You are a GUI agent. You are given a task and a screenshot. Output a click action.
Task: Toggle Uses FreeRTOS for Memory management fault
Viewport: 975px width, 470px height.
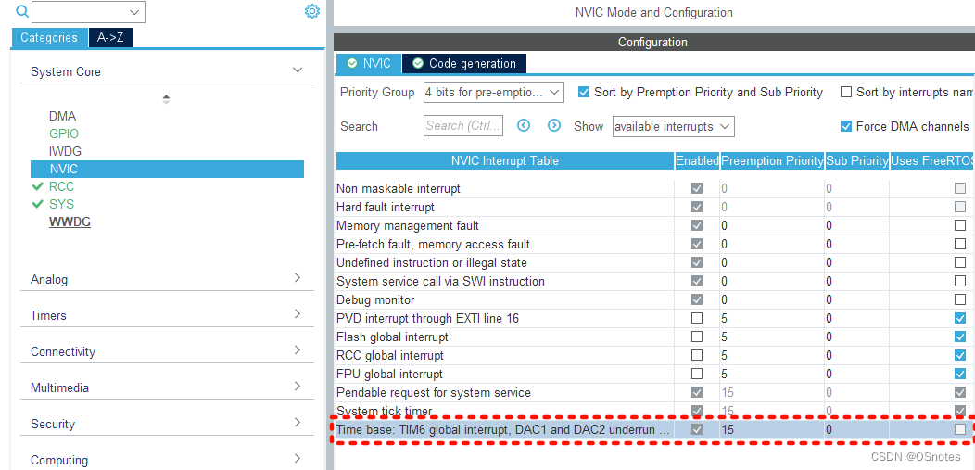coord(960,225)
